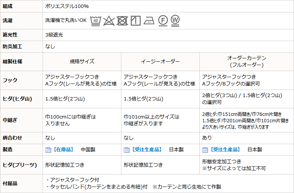Select the イージーオーダー column header
This screenshot has height=193, width=294.
tap(160, 61)
